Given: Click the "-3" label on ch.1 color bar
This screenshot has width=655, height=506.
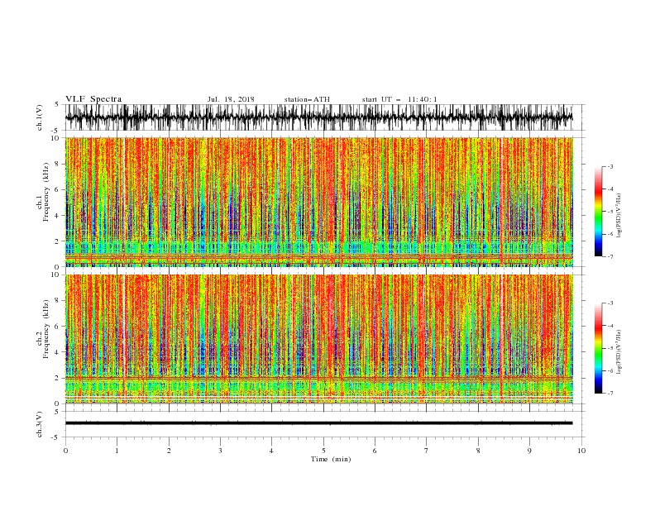Looking at the screenshot, I should pyautogui.click(x=610, y=166).
